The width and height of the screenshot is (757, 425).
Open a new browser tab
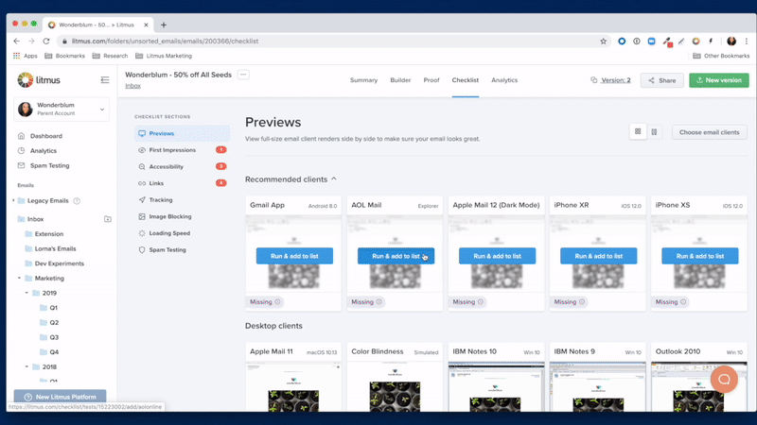[164, 25]
